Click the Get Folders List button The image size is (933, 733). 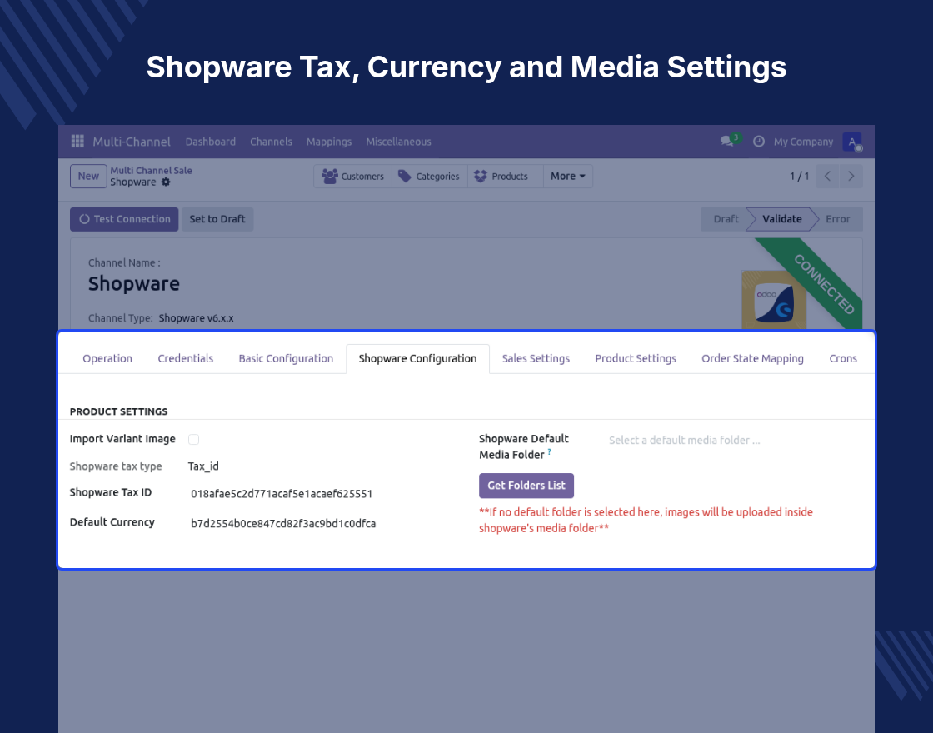point(526,486)
